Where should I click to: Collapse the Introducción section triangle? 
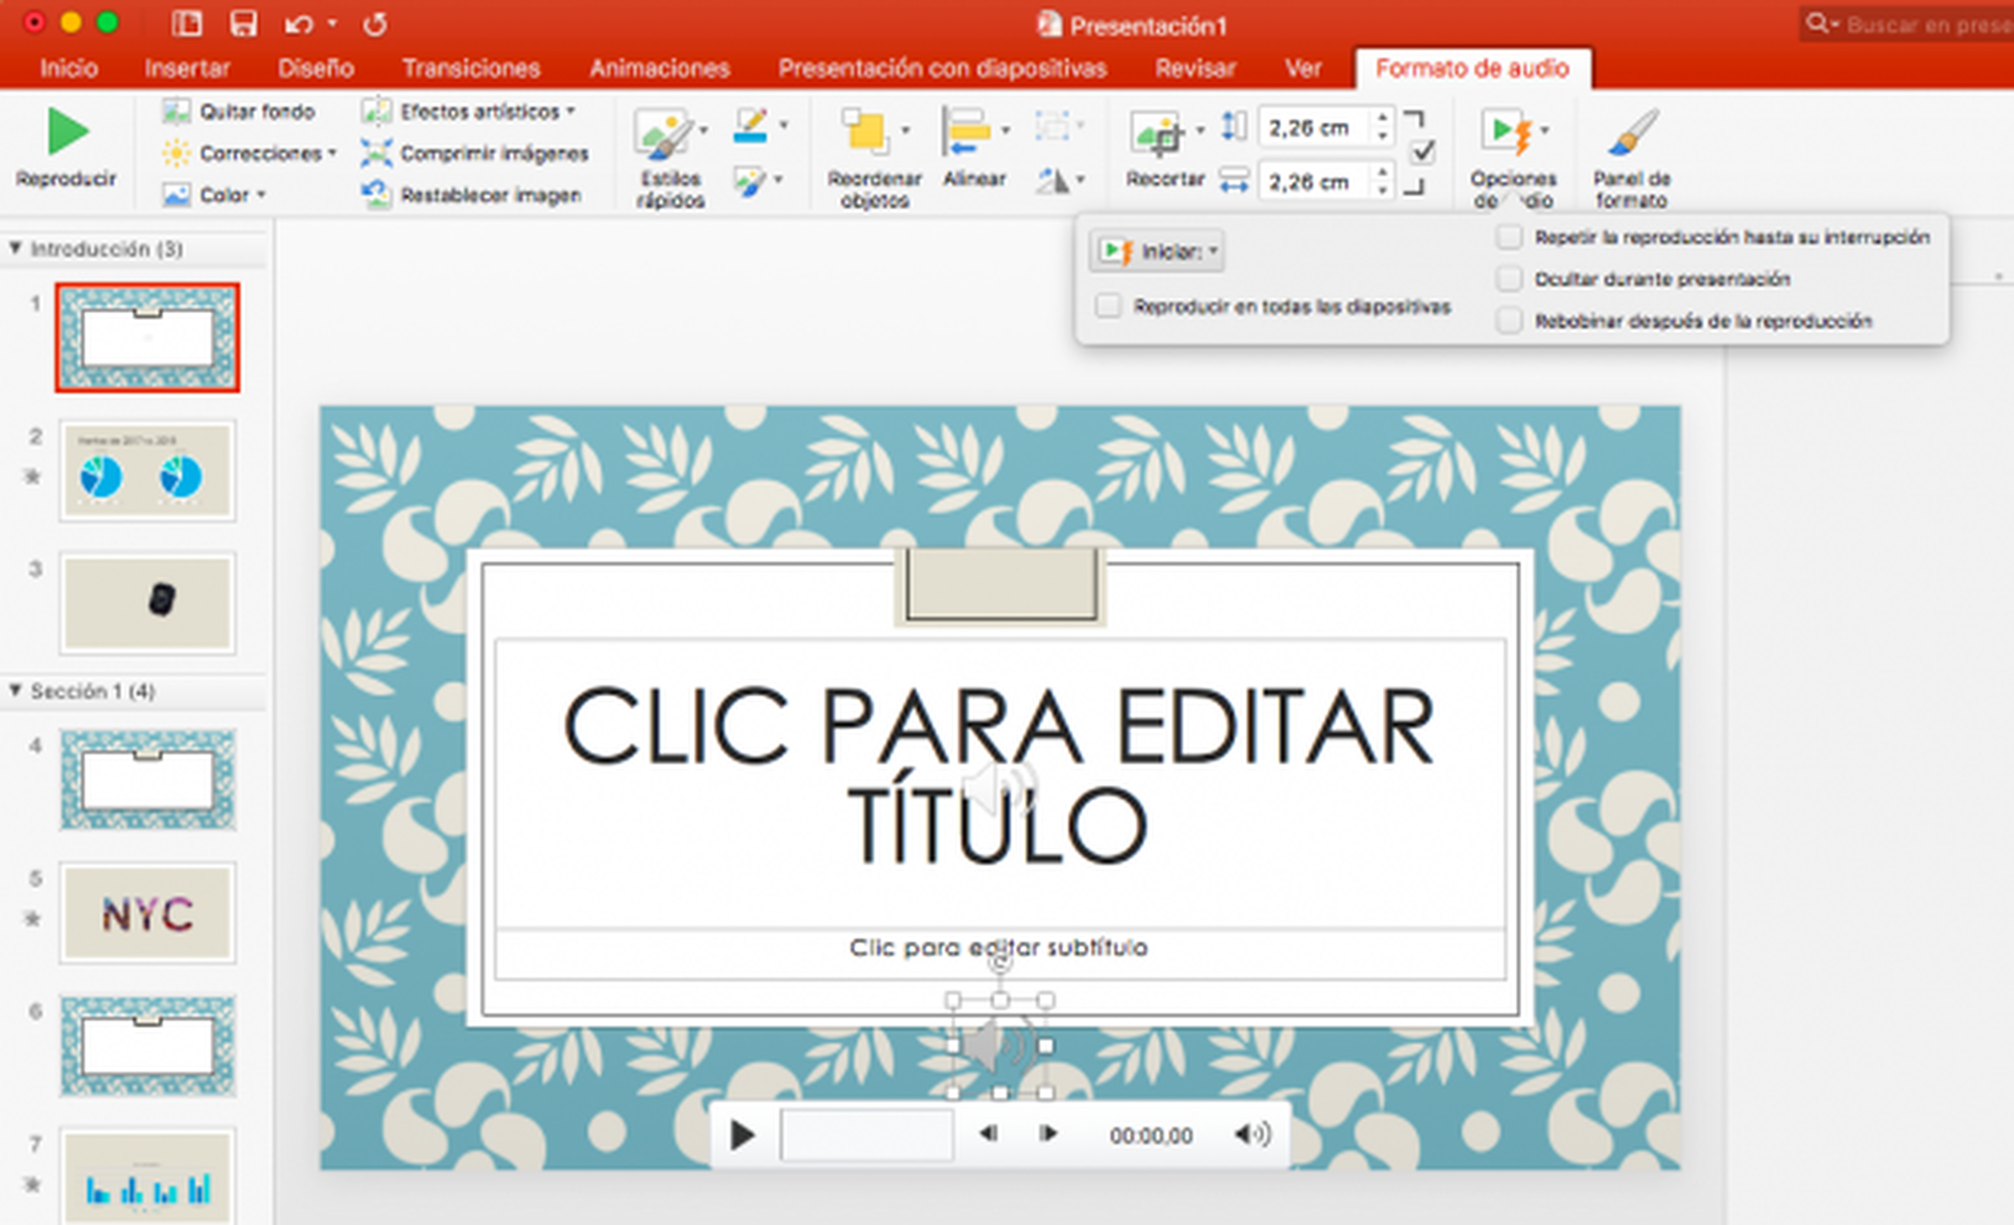15,248
